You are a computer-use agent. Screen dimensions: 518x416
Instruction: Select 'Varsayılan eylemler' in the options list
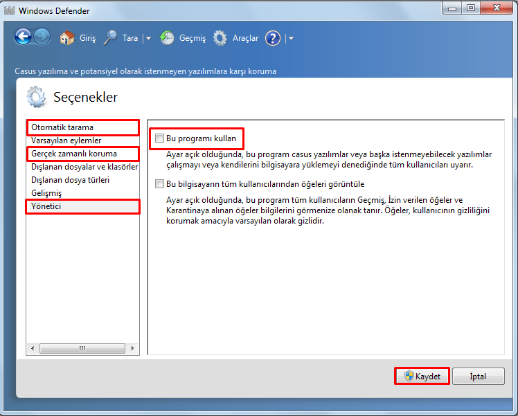pyautogui.click(x=82, y=141)
